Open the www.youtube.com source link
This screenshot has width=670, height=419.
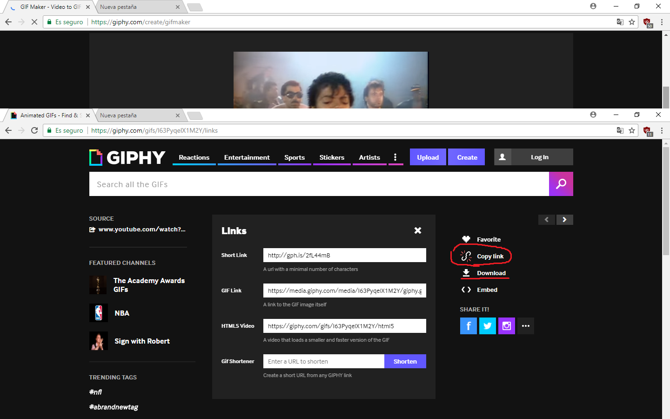tap(142, 229)
